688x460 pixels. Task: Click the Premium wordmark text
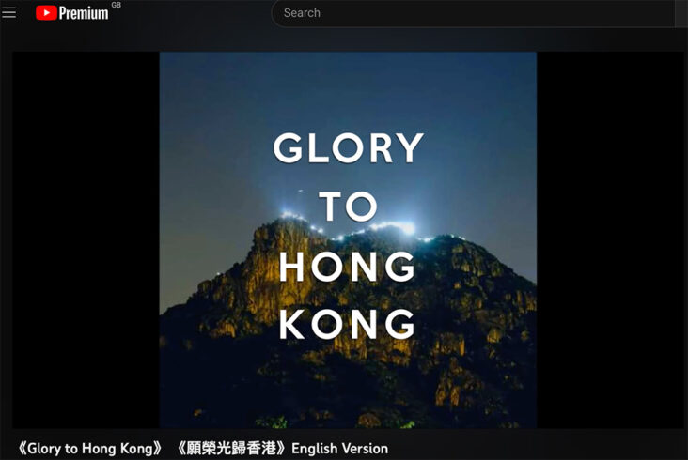click(84, 13)
